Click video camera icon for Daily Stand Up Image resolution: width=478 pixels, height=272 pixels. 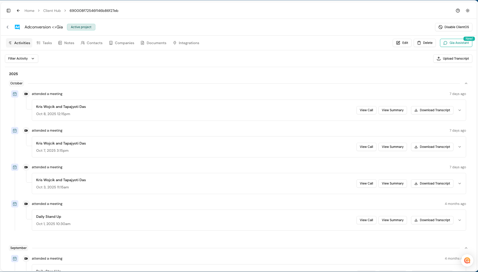coord(26,204)
